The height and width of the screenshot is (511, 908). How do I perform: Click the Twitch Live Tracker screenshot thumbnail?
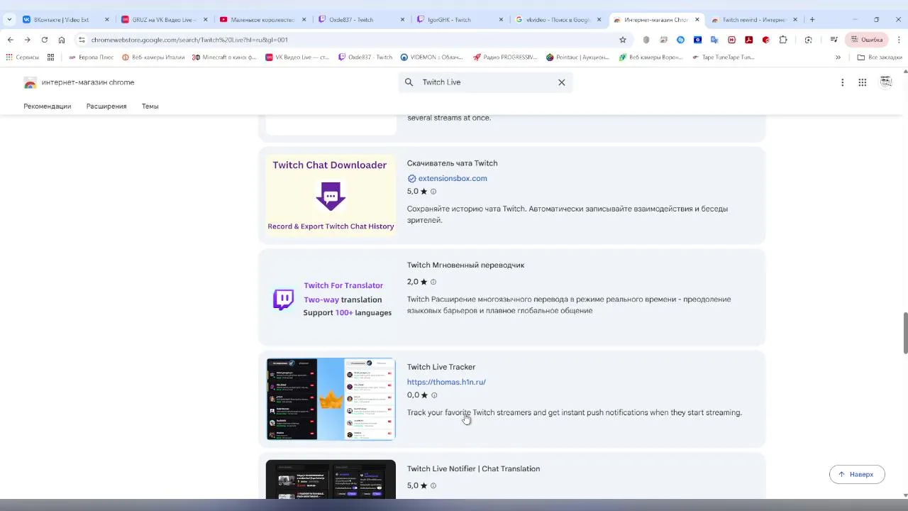pos(331,399)
